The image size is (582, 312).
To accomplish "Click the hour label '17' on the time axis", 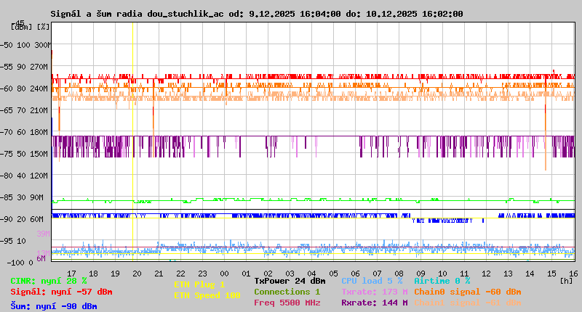I will click(71, 274).
